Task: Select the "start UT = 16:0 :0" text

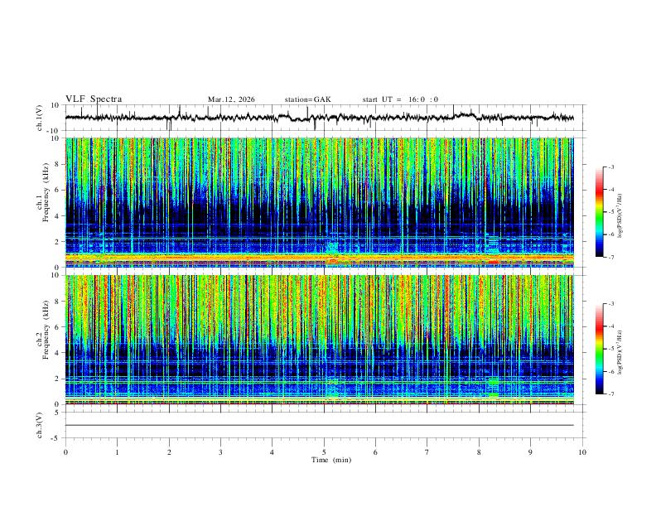Action: [x=400, y=99]
